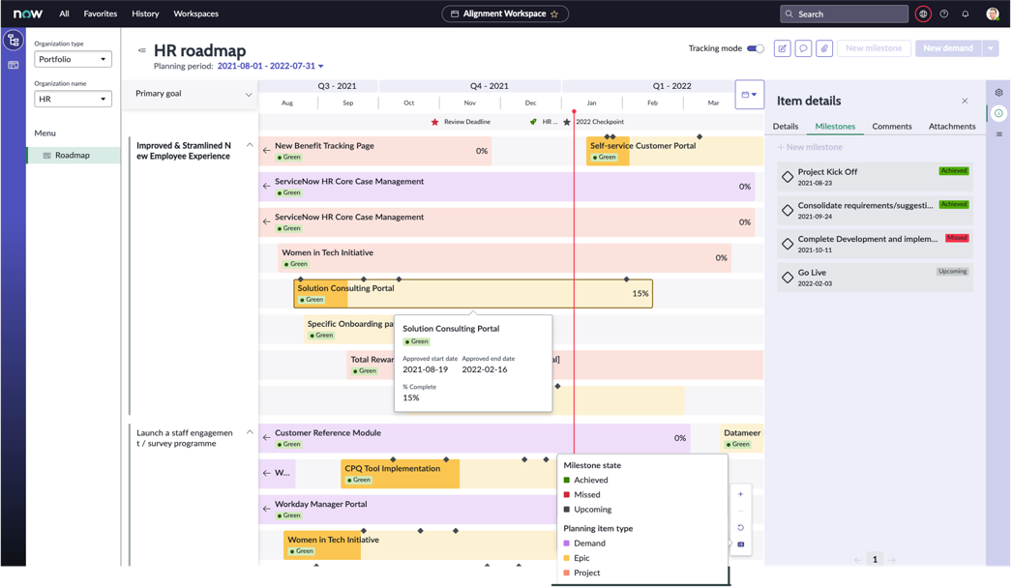Click the New milestone button in toolbar
This screenshot has width=1012, height=588.
click(874, 48)
